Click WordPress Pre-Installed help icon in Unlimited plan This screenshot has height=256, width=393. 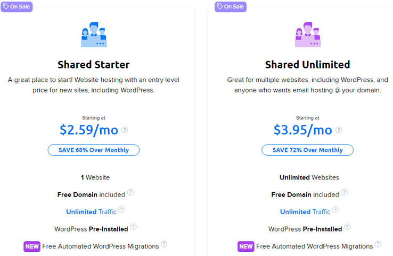[347, 227]
